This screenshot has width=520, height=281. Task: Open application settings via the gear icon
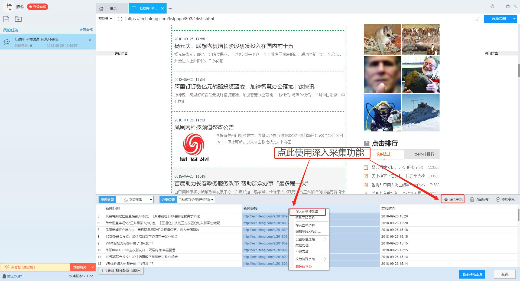(493, 6)
